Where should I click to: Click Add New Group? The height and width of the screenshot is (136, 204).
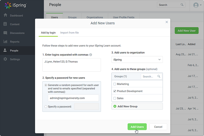137,106
